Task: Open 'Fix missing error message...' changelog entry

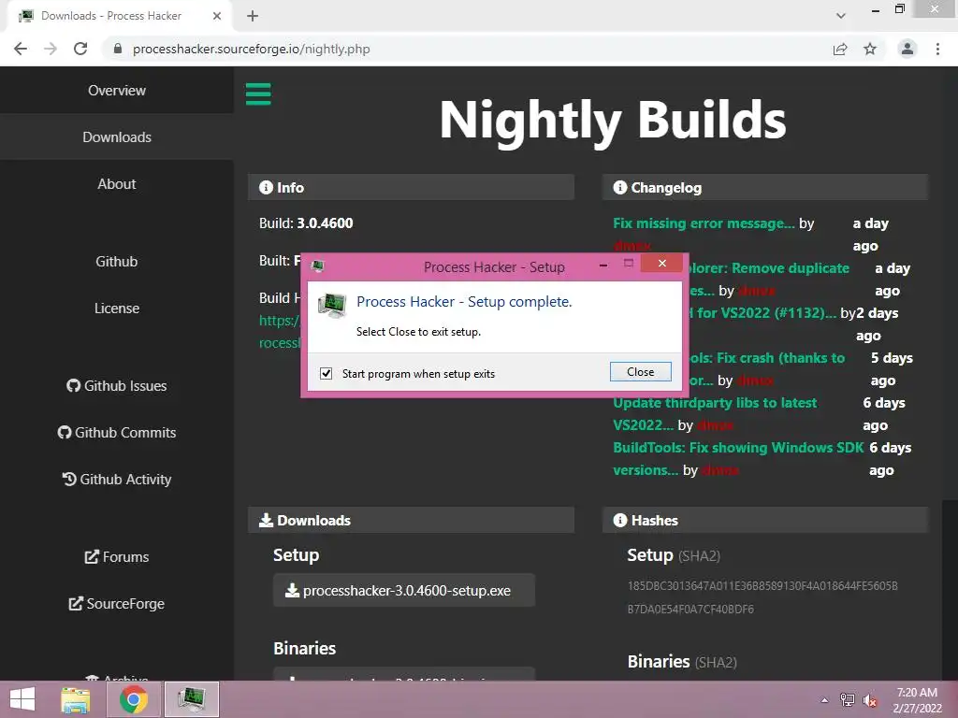Action: [704, 223]
